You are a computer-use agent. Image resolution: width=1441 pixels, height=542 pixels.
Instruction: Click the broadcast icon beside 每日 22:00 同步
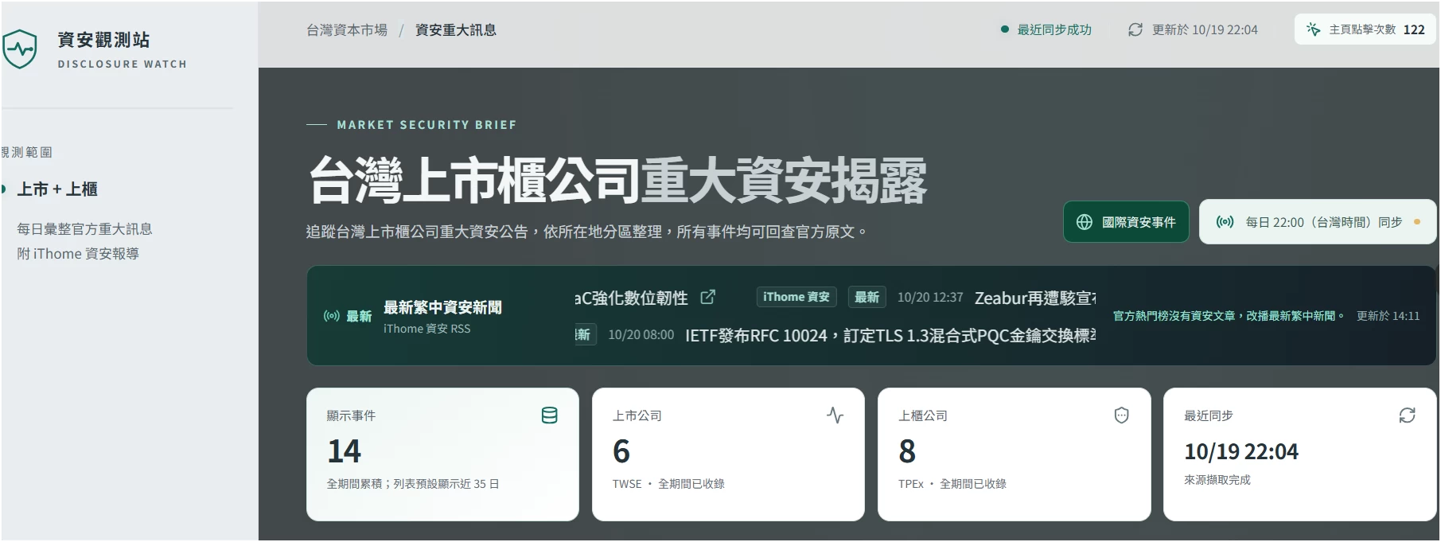(1225, 222)
